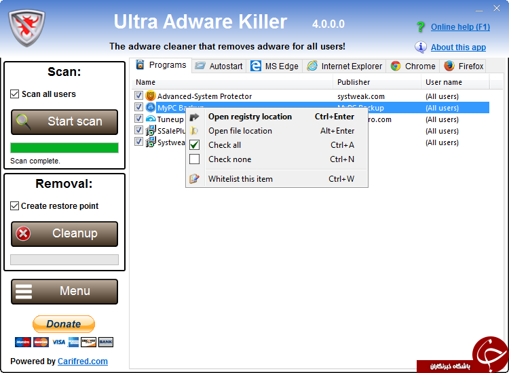The height and width of the screenshot is (373, 509).
Task: Click the PayPal Donate button
Action: [64, 324]
